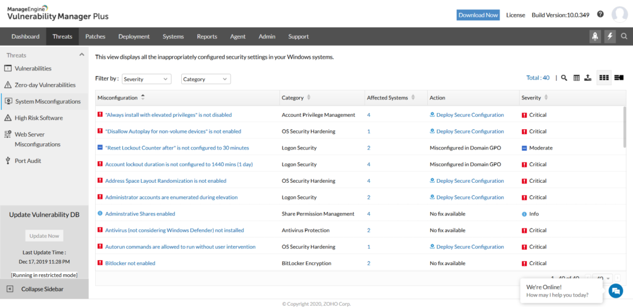Click table search magnifier beside Total
The width and height of the screenshot is (633, 307).
[563, 78]
